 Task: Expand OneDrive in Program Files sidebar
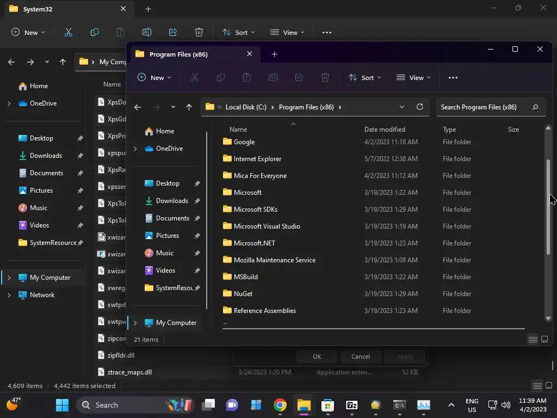[135, 149]
